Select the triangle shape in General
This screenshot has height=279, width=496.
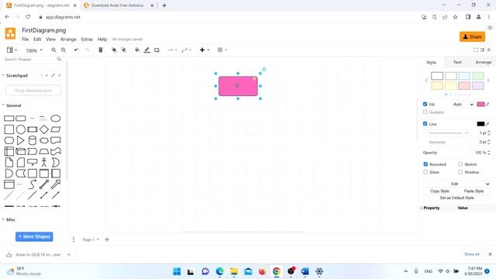21,140
